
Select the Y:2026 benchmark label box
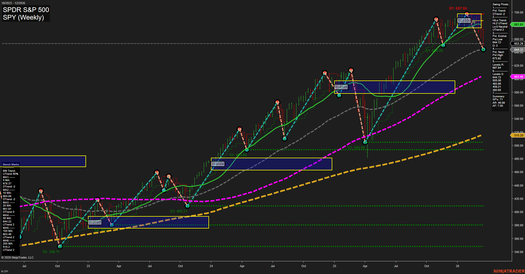point(464,20)
